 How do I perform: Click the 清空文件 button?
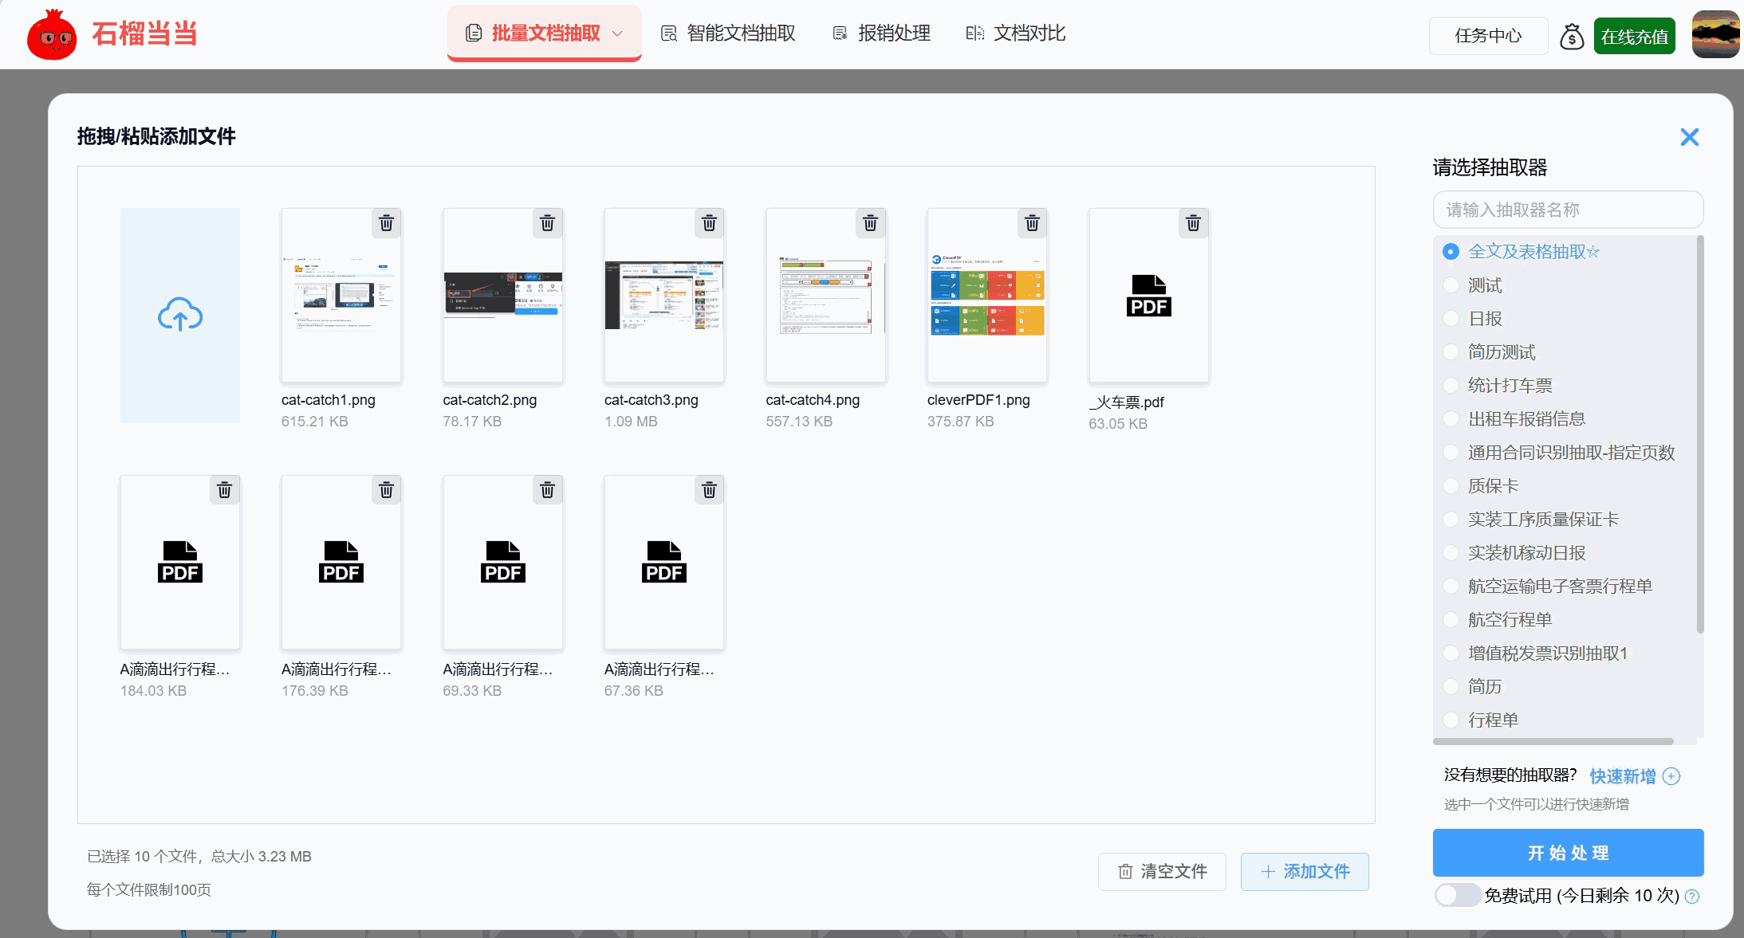(x=1162, y=872)
